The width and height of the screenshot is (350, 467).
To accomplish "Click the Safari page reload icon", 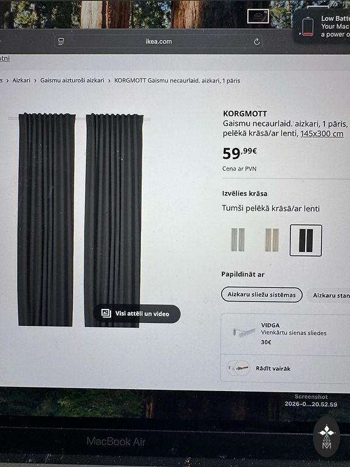I will pyautogui.click(x=256, y=42).
